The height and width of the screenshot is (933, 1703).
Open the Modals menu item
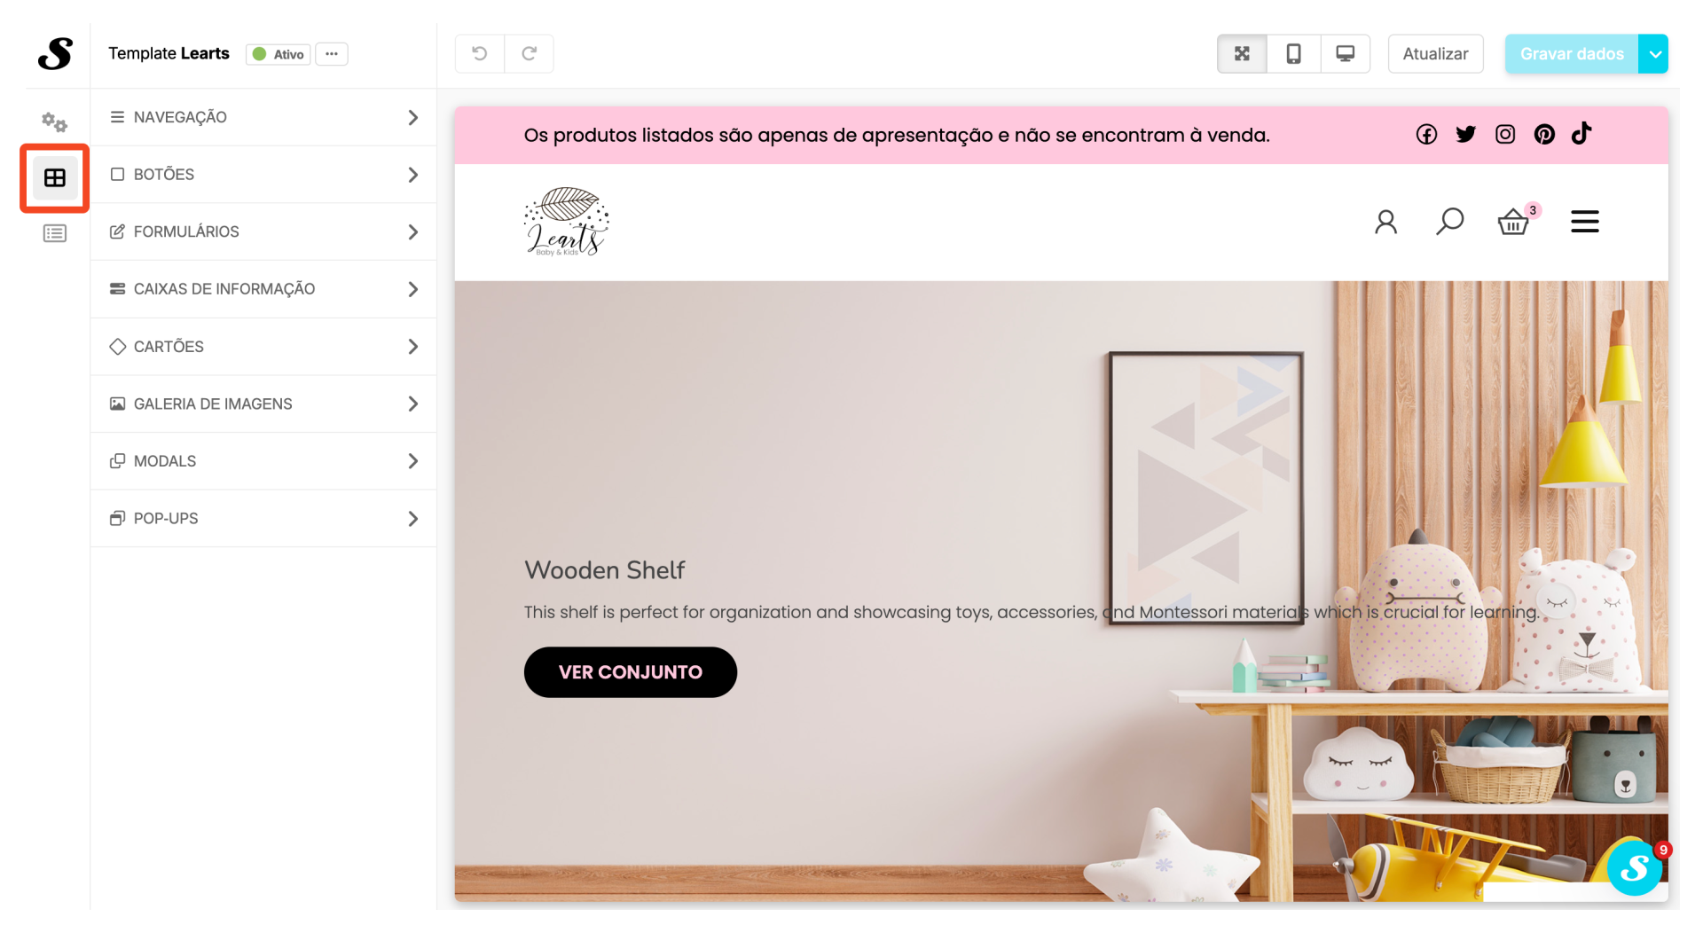(x=263, y=461)
